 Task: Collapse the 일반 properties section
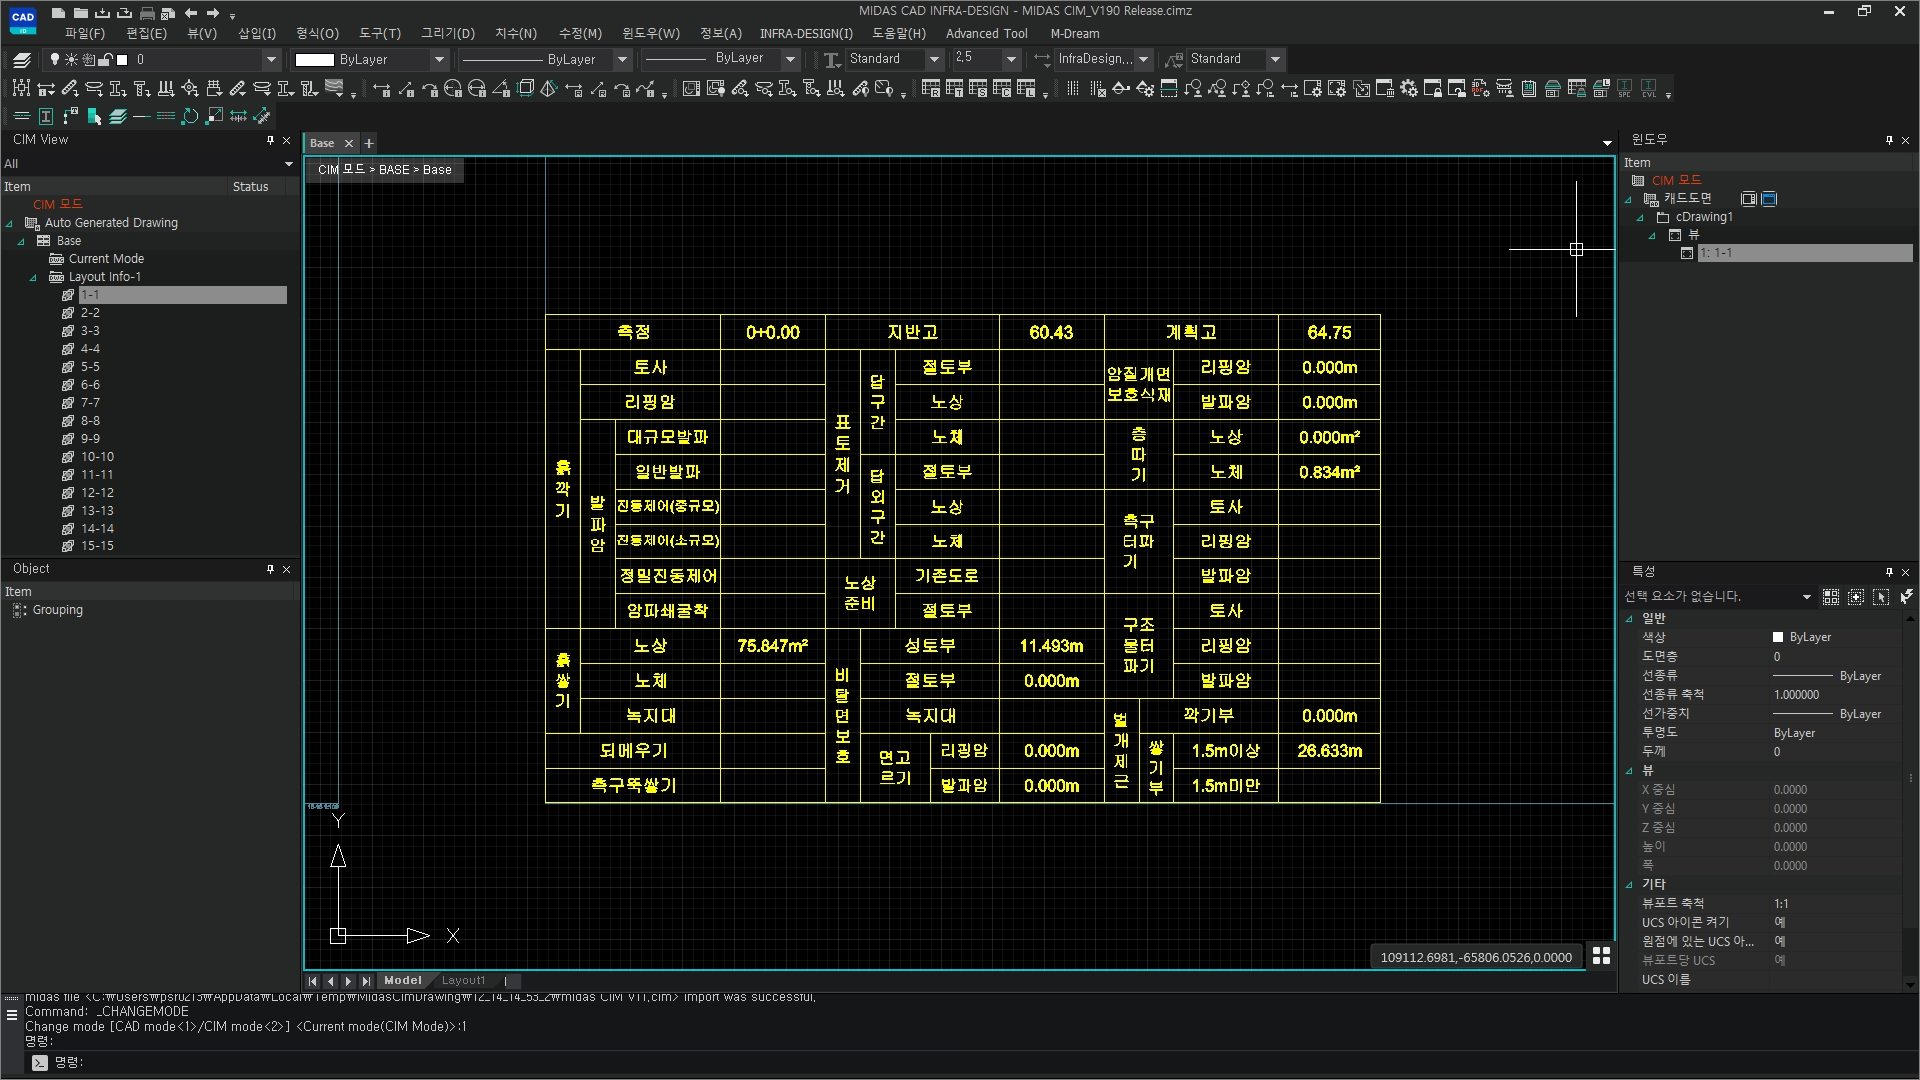1629,619
